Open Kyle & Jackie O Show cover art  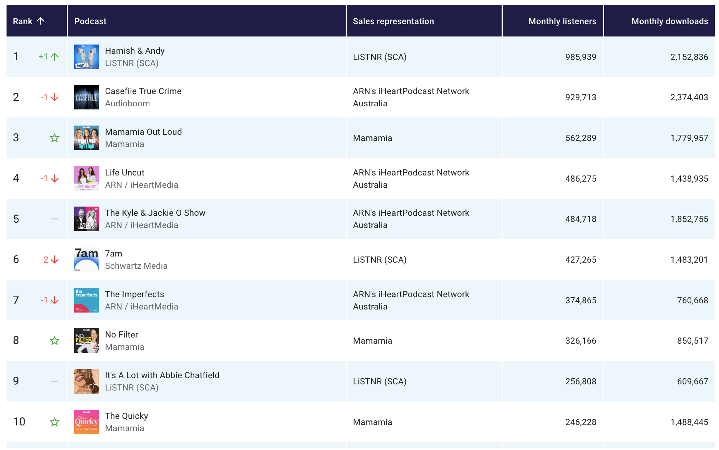tap(86, 219)
